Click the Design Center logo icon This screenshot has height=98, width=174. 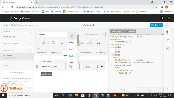[x=10, y=18]
